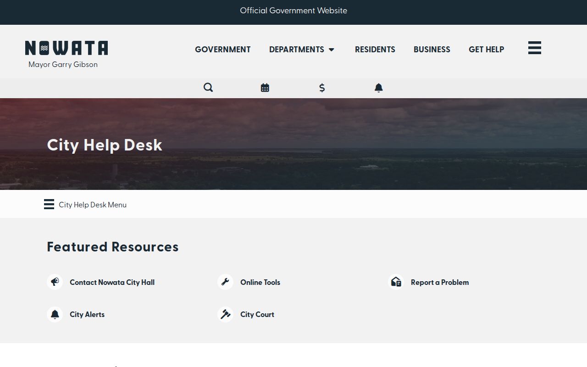The image size is (587, 367).
Task: Click the City Help Desk Menu hamburger icon
Action: (49, 204)
